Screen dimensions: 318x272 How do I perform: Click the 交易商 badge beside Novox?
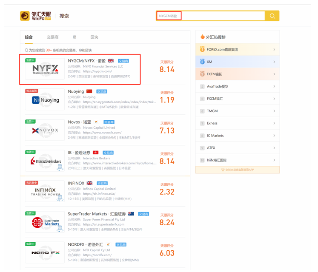point(109,122)
